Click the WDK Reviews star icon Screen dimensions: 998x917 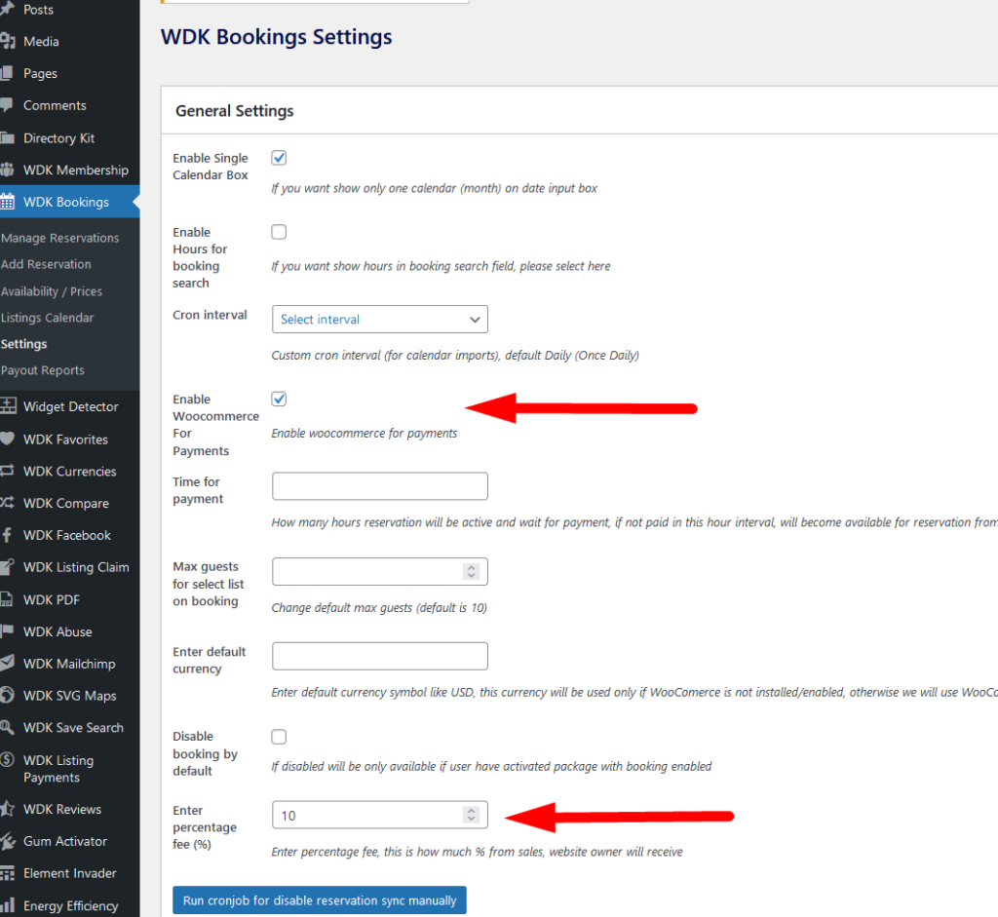pyautogui.click(x=7, y=809)
